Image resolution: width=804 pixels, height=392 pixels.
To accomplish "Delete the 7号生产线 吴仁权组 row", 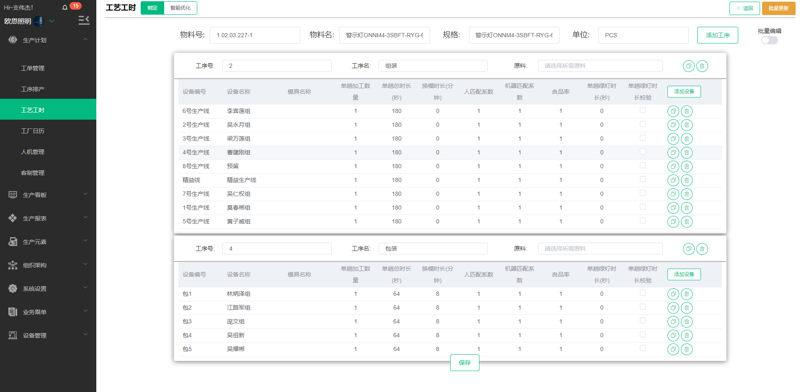I will 687,194.
